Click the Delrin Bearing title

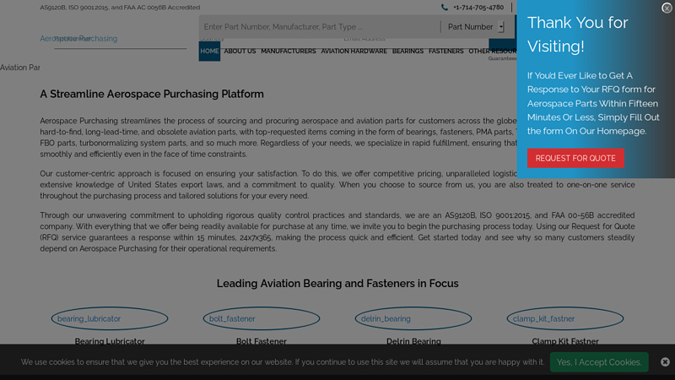(x=413, y=341)
